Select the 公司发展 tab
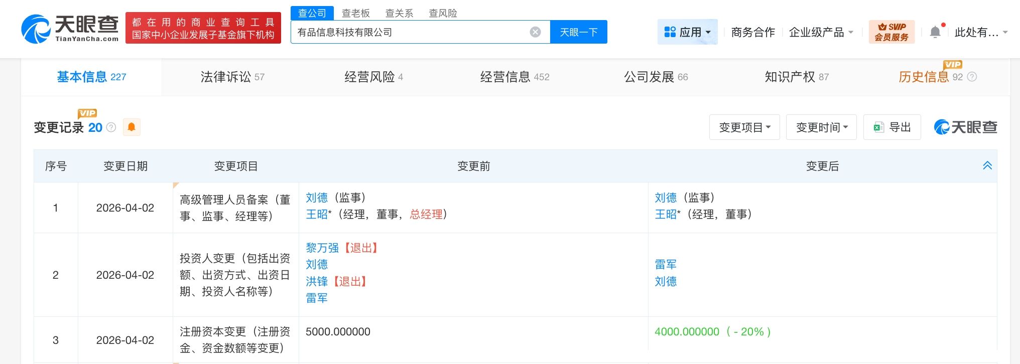1020x364 pixels. coord(656,77)
